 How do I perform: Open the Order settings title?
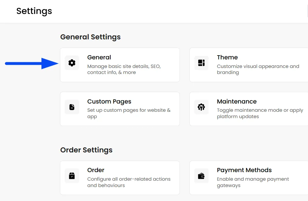click(96, 170)
